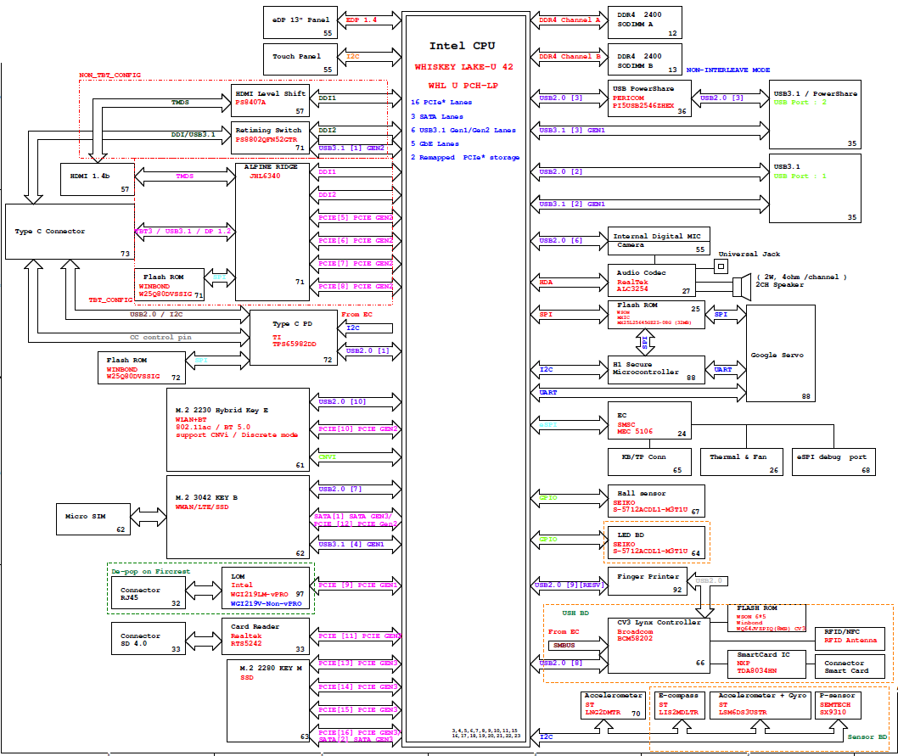Screen dimensions: 898x756
Task: Click the ALPINE RIDGE JHL6340 block
Action: 272,232
